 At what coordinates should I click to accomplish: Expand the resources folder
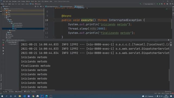[x=8, y=30]
